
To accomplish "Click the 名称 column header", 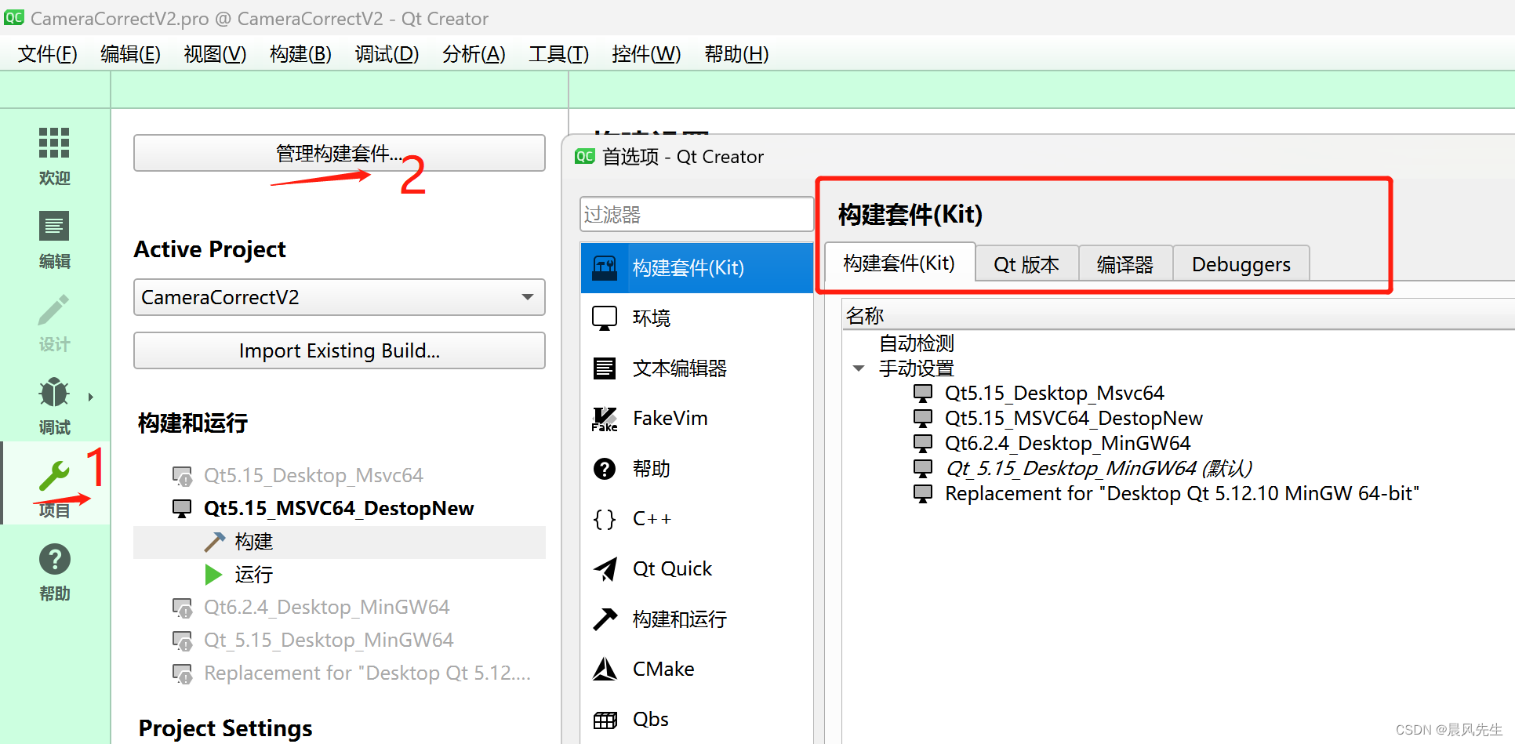I will tap(1179, 316).
